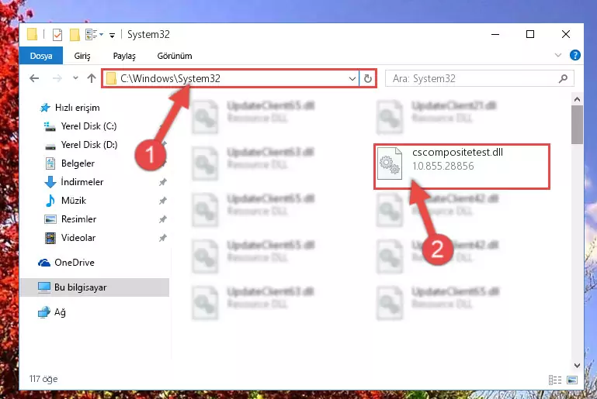Click the address bar path C:\Windows\System32

(170, 79)
